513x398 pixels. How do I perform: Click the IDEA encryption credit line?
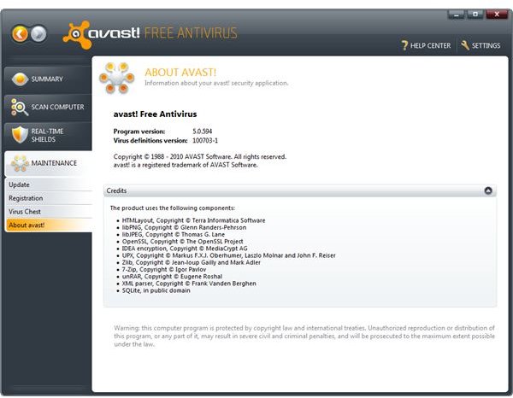[x=185, y=249]
